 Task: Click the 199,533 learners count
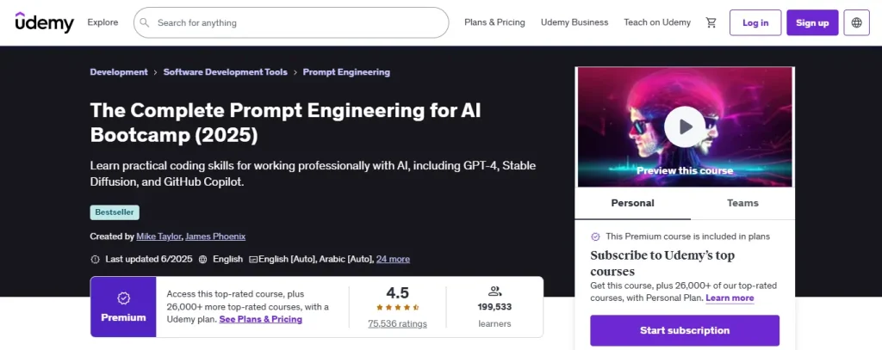tap(494, 307)
